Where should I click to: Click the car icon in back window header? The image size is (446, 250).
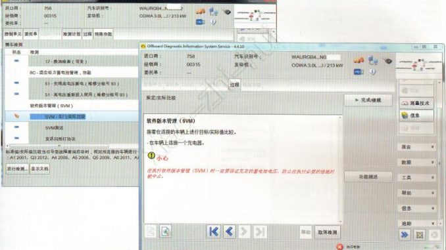click(x=201, y=11)
